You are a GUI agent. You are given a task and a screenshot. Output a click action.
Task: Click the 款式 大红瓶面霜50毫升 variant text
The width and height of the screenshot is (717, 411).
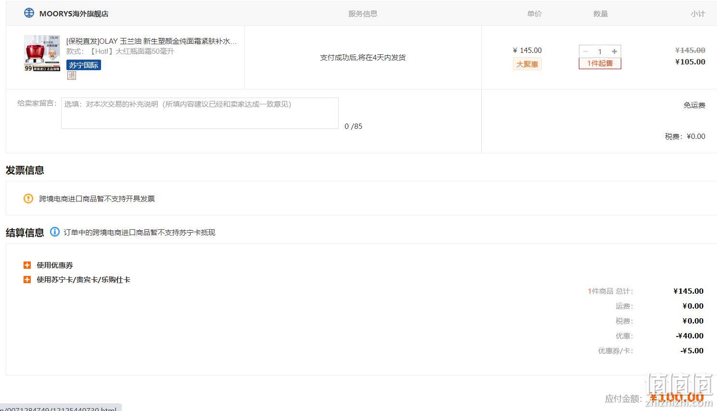(x=120, y=51)
